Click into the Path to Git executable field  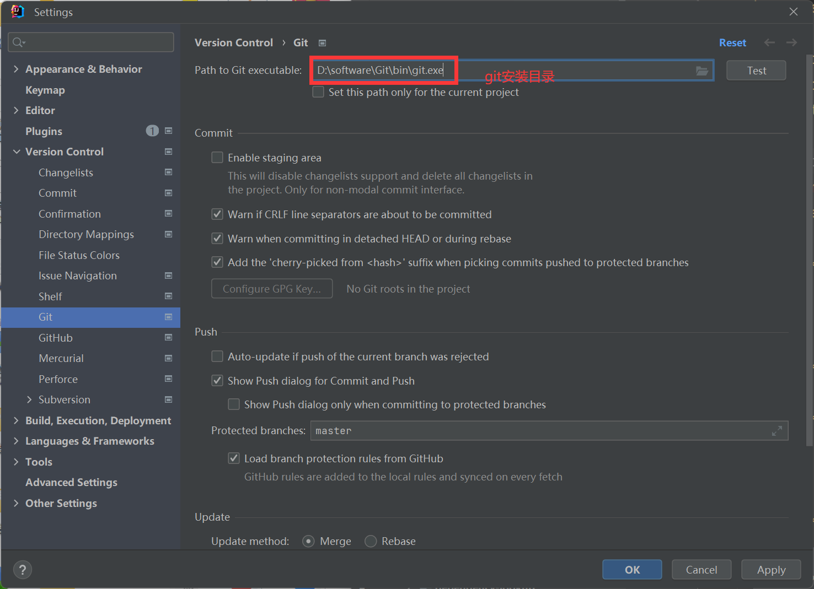(512, 71)
